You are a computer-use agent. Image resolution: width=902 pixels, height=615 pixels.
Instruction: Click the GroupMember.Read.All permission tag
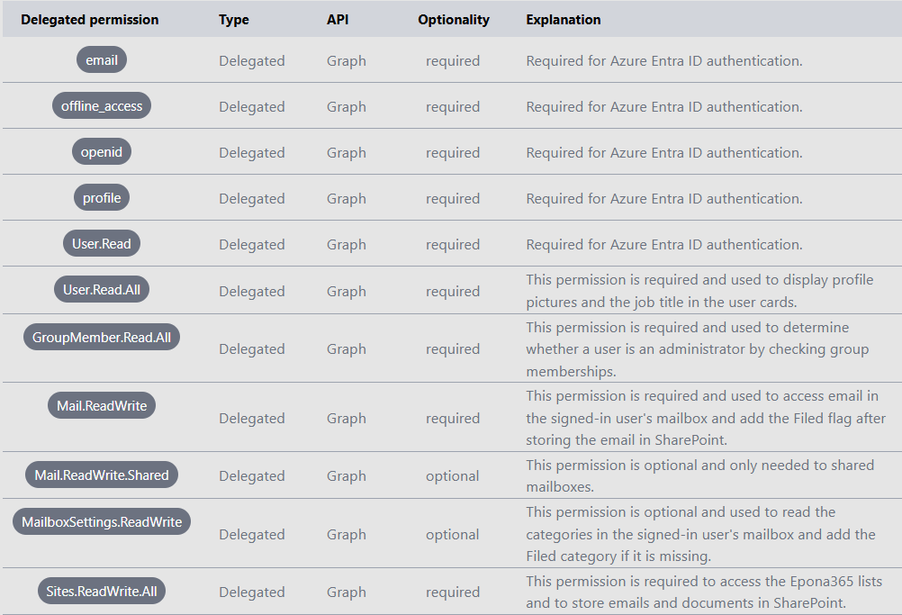(102, 338)
